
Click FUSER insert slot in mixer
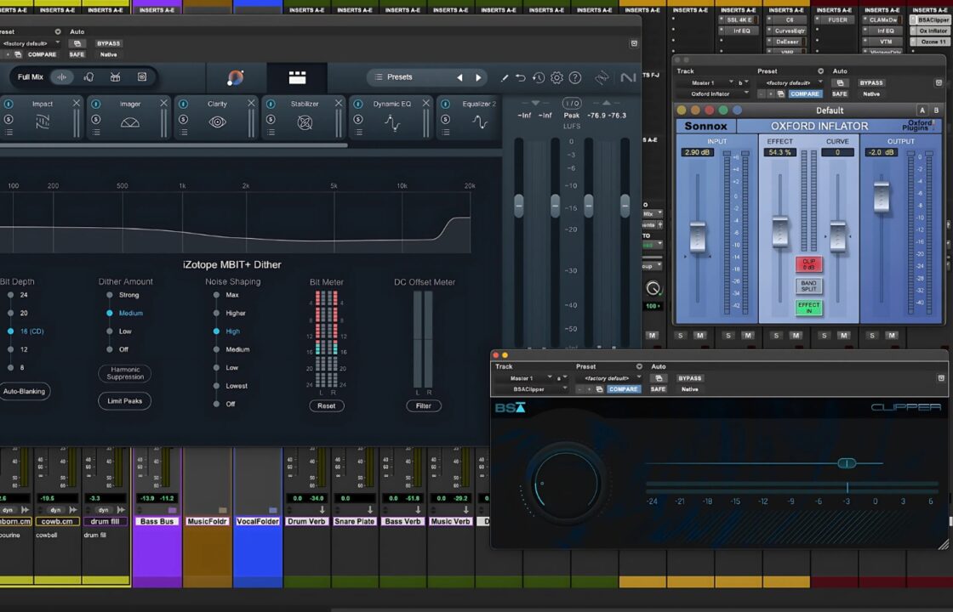click(837, 20)
